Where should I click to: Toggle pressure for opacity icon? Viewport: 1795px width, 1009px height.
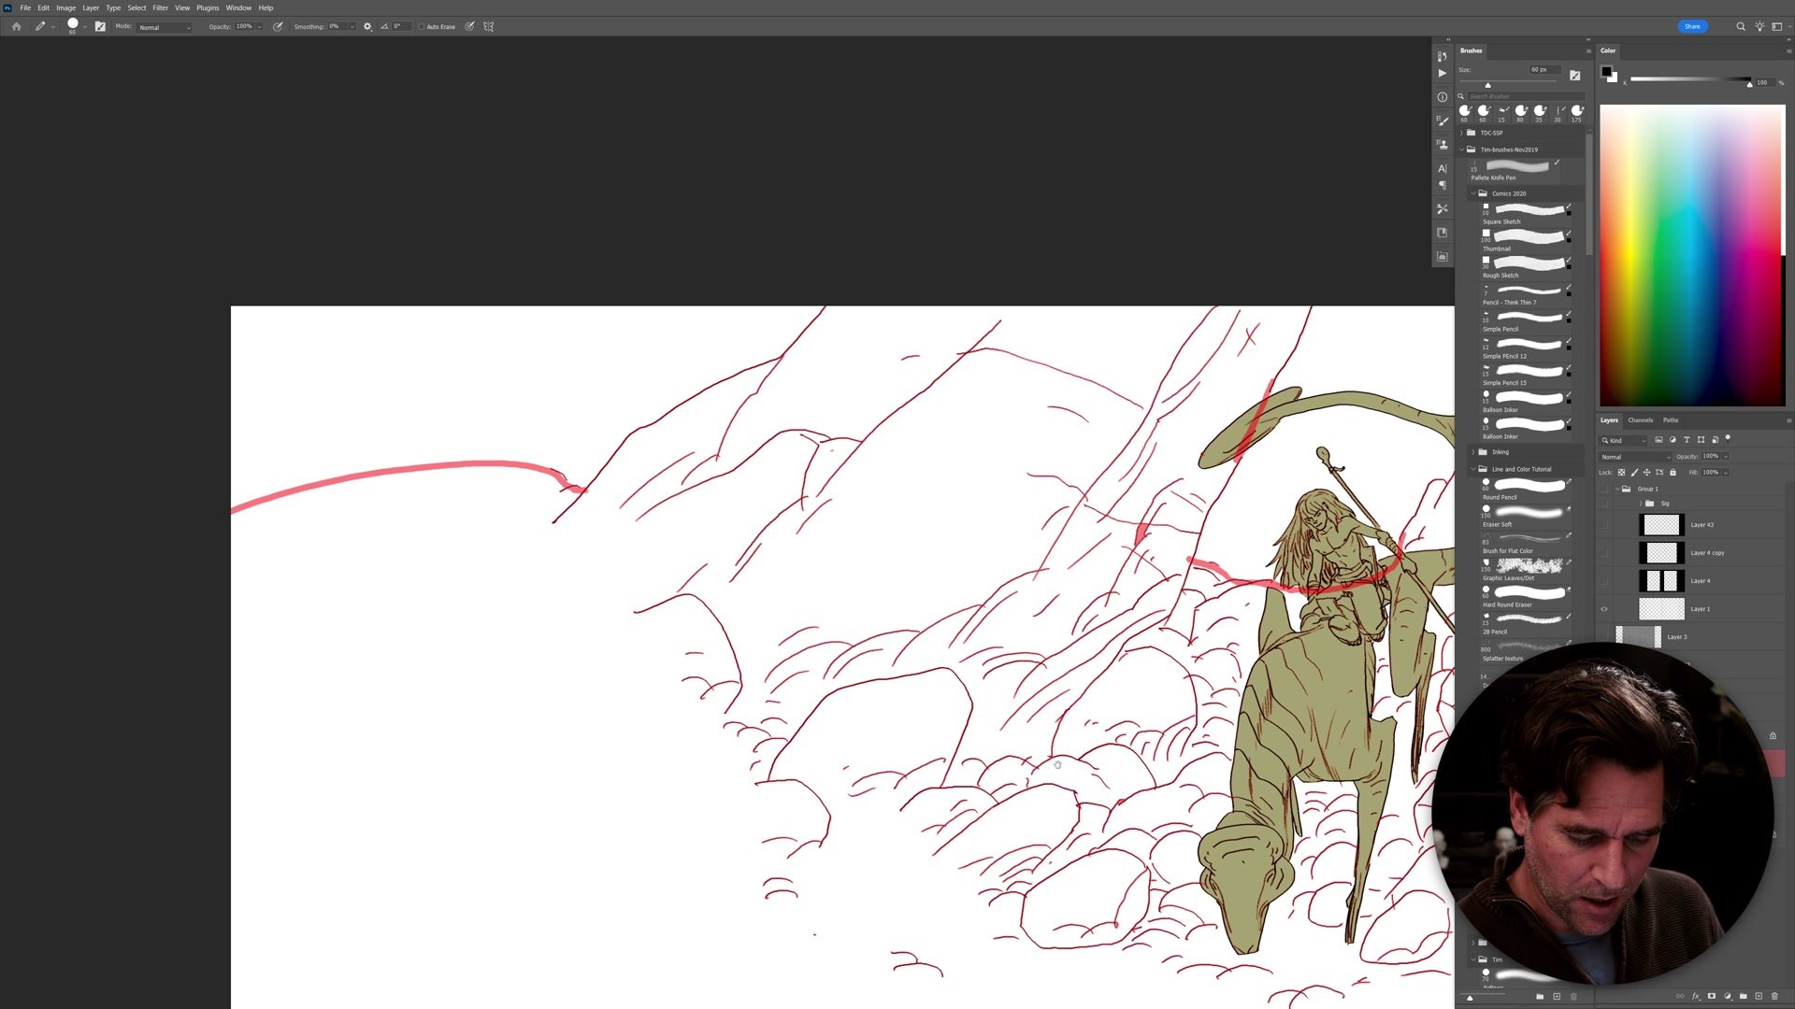[278, 27]
